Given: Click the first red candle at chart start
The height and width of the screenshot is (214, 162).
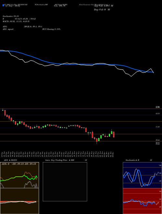Looking at the screenshot, I should point(5,113).
